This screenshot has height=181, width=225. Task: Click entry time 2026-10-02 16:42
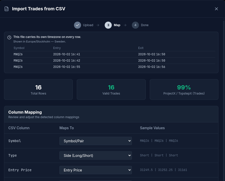pos(67,61)
